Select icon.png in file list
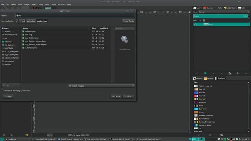Image resolution: width=251 pixels, height=141 pixels. 28,35
